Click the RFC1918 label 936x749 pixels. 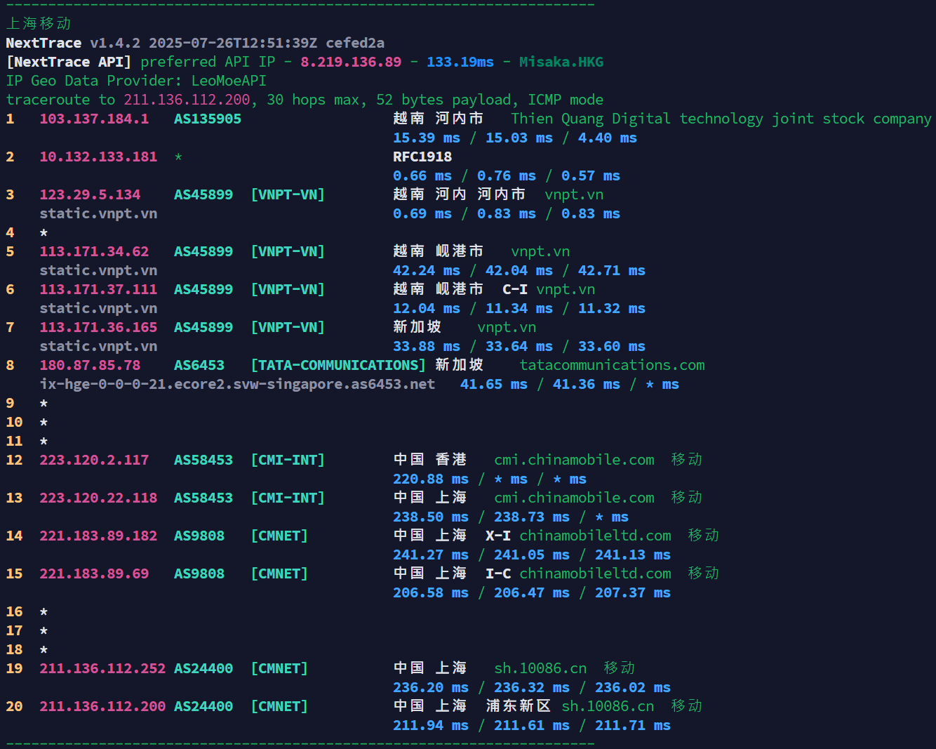(422, 157)
